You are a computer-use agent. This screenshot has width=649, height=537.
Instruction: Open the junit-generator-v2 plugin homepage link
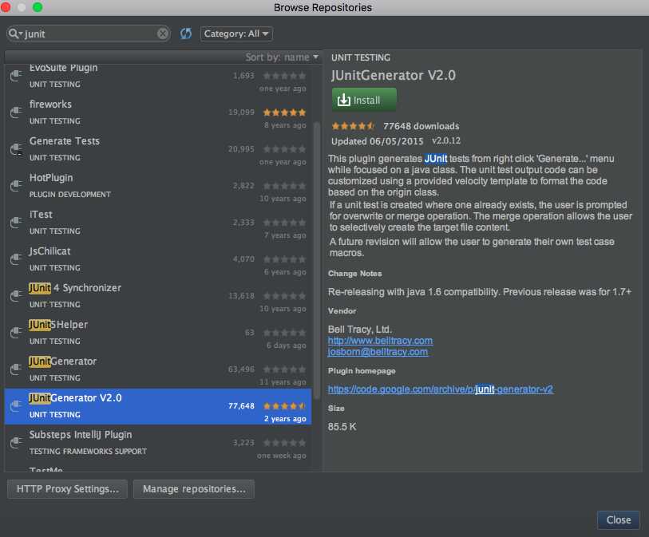(440, 389)
